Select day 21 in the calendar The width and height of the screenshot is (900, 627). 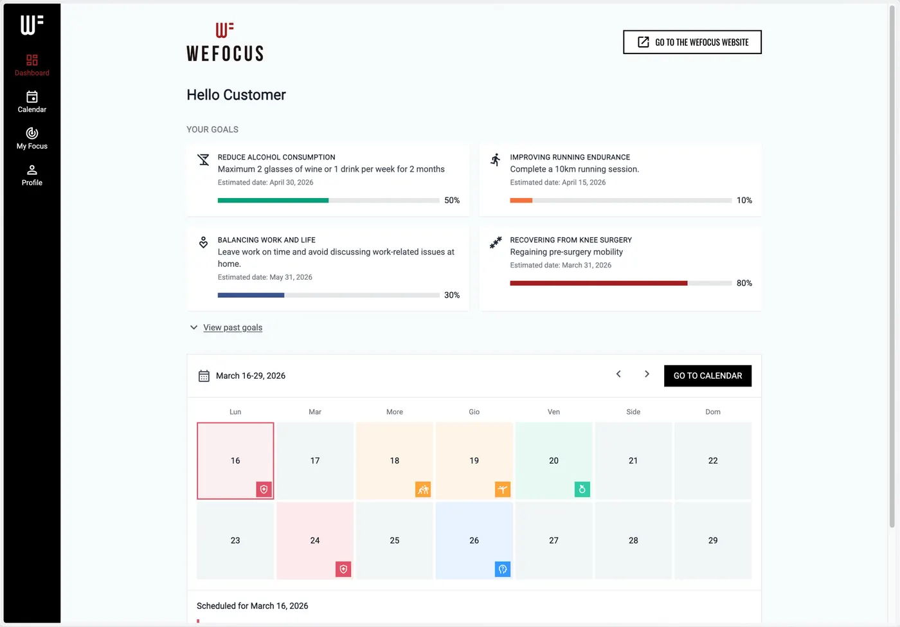pyautogui.click(x=633, y=460)
